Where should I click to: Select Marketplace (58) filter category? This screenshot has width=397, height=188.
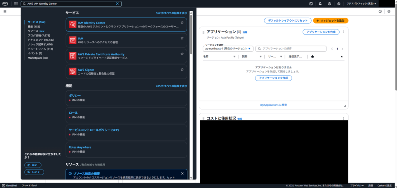point(38,58)
